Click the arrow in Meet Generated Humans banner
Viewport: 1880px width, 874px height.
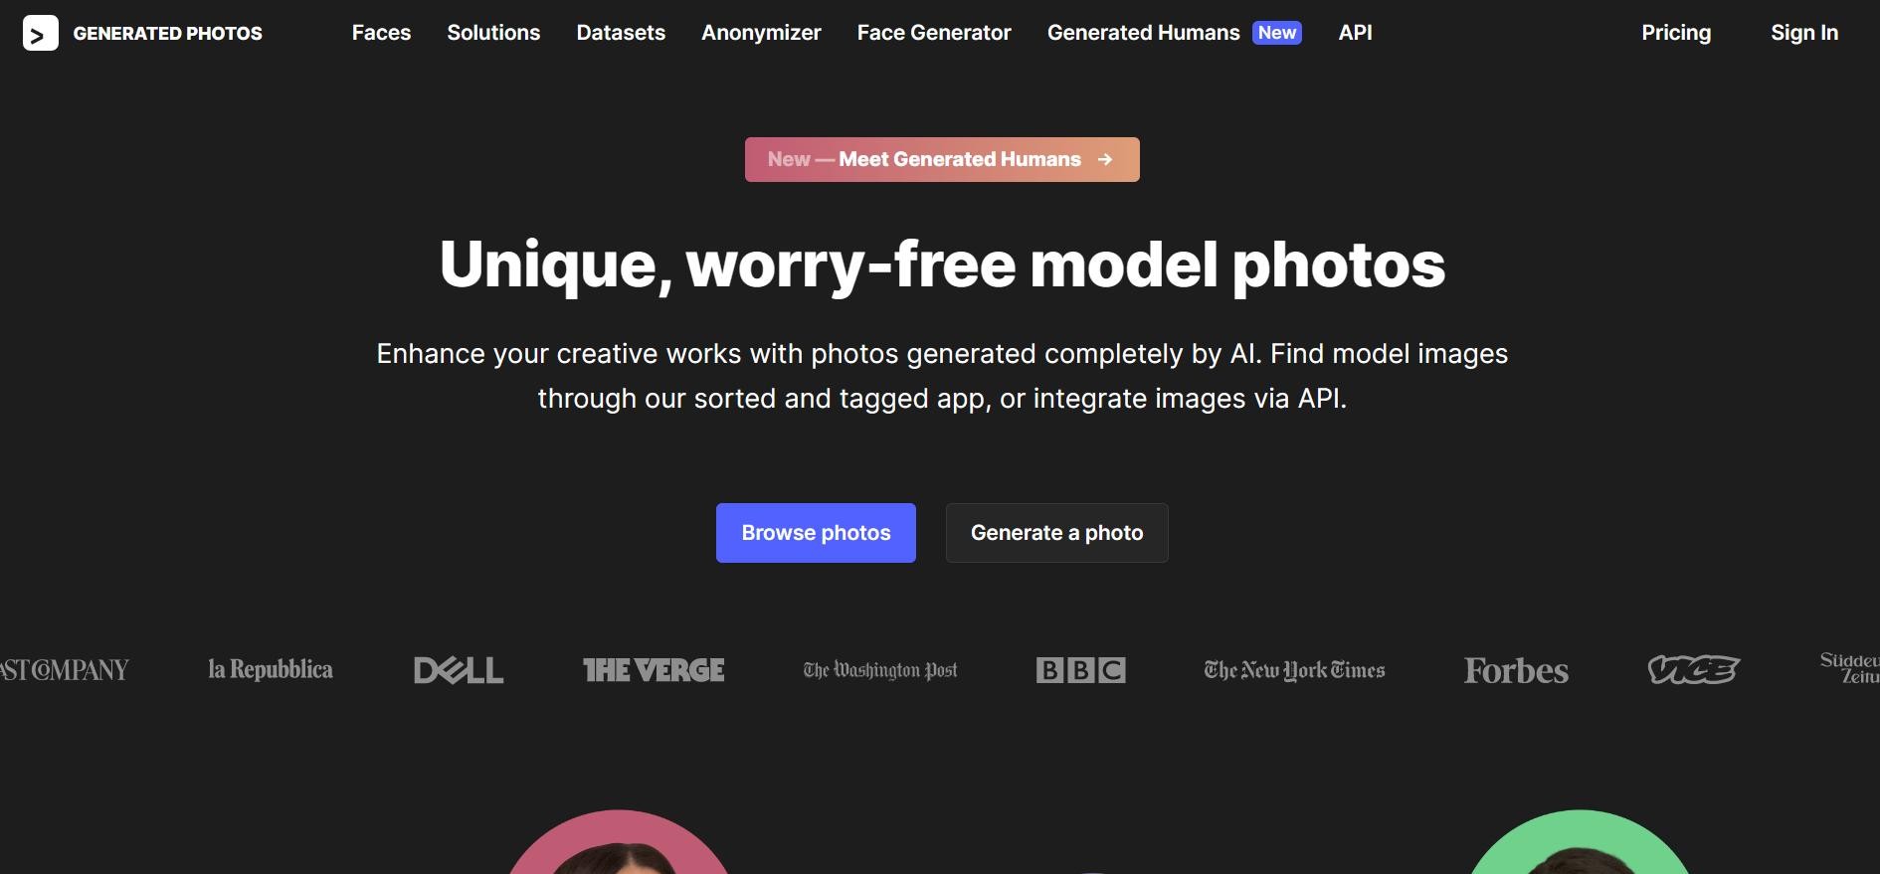point(1105,159)
